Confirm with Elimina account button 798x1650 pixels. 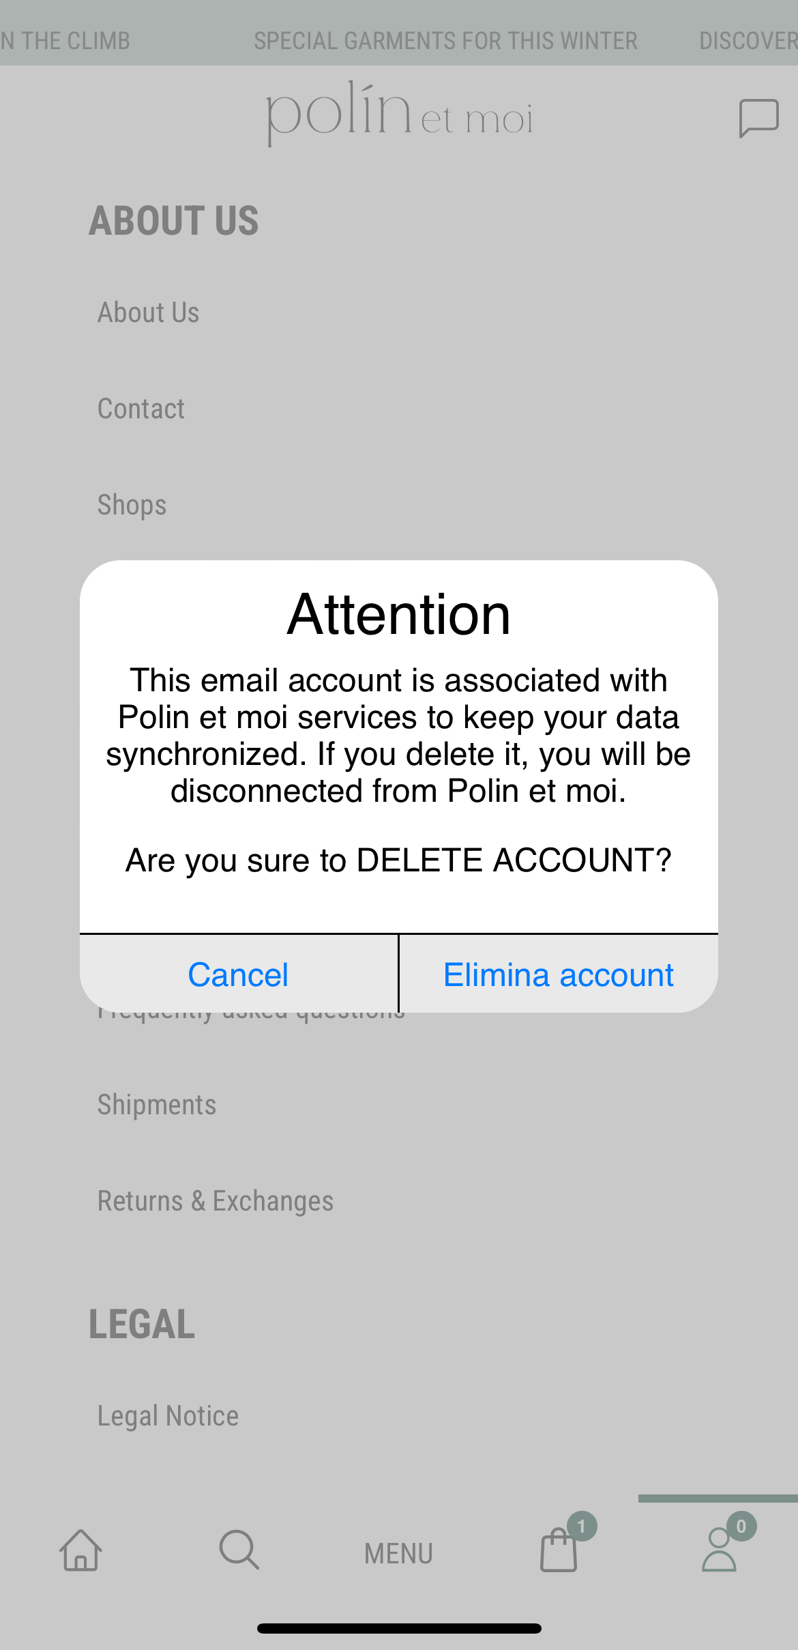(x=559, y=974)
